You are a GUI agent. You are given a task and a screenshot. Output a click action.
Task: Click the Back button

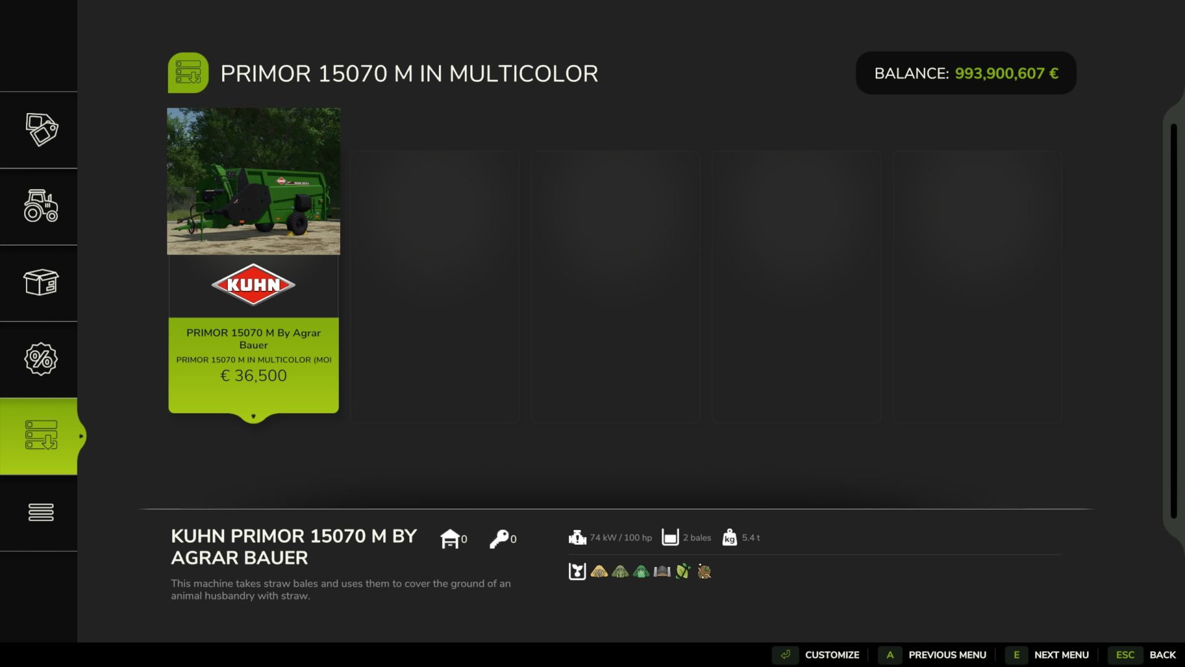1162,655
